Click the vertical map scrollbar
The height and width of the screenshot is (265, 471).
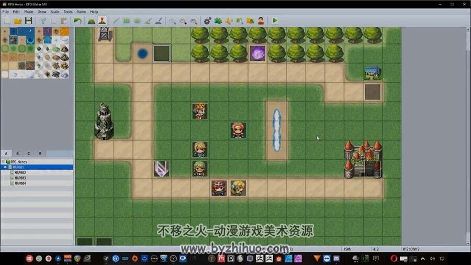[x=468, y=136]
